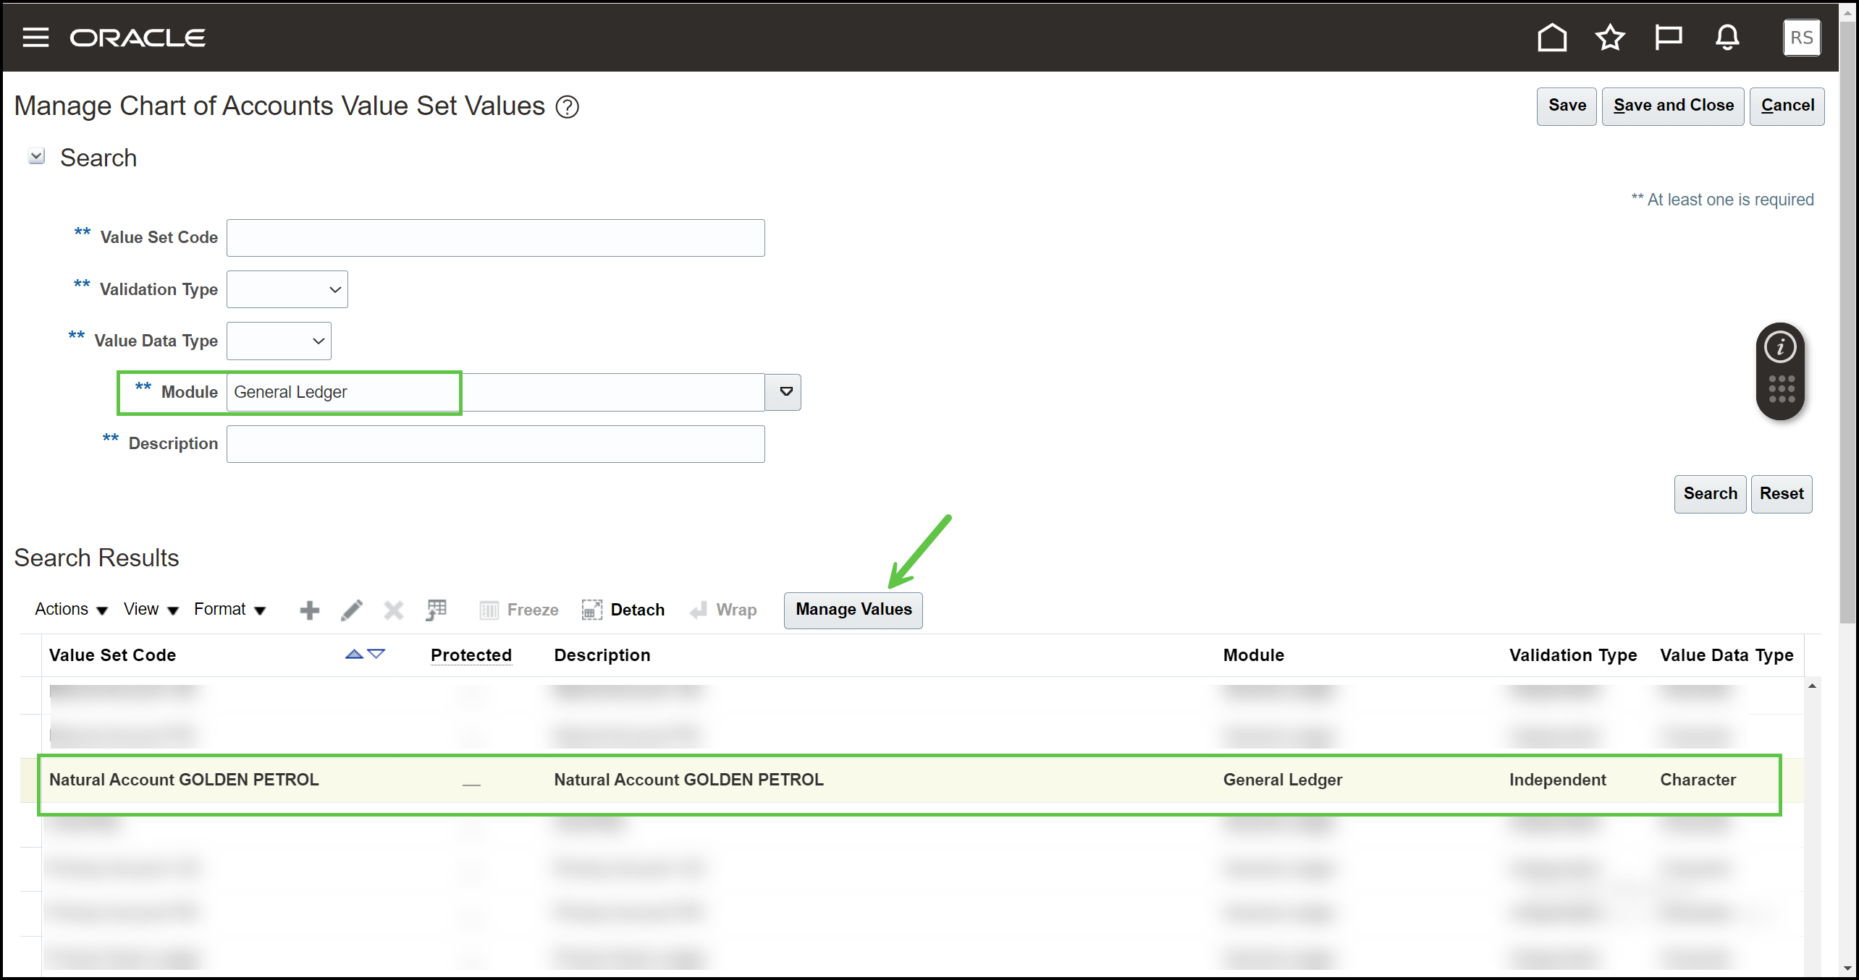The image size is (1859, 980).
Task: Open the Actions menu
Action: pyautogui.click(x=69, y=610)
